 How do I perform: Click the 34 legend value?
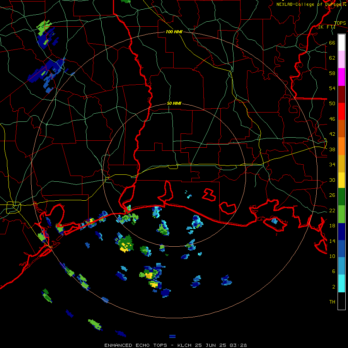point(332,165)
